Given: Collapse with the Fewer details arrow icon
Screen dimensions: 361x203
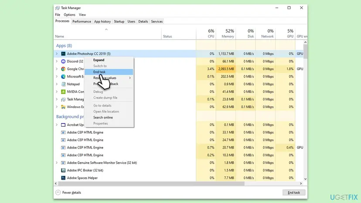Looking at the screenshot, I should 58,193.
